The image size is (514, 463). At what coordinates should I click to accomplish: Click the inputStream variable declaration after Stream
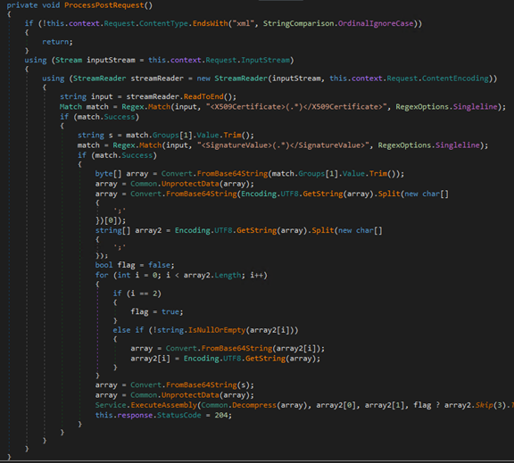coord(111,61)
